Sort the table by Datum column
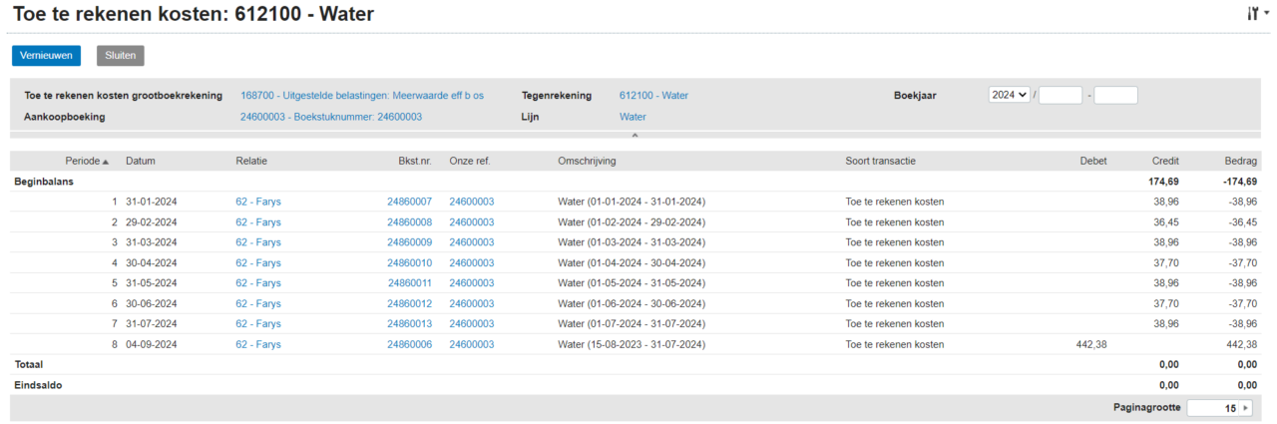The image size is (1277, 424). (141, 161)
